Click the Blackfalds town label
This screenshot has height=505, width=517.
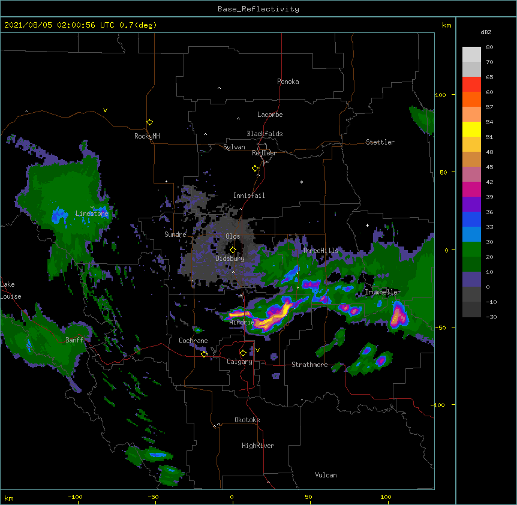click(264, 134)
